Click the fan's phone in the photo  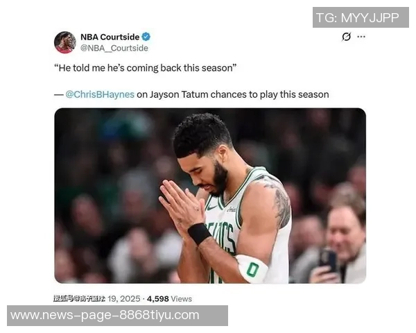(328, 258)
